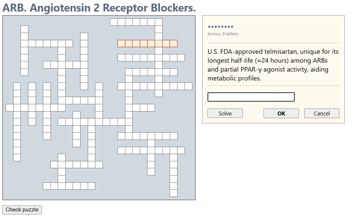Select first cell of the topmost across word
355x224 pixels.
click(x=114, y=22)
